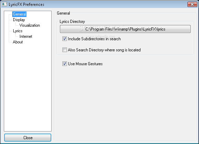Close the LyricFX Preferences window
199x144 pixels.
pos(192,4)
